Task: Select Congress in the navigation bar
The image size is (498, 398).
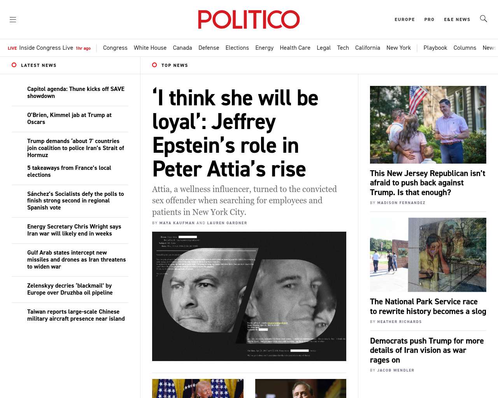Action: 115,48
